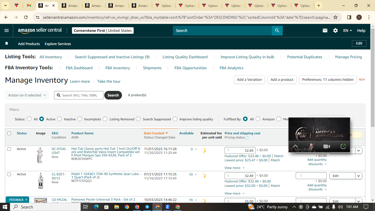The height and width of the screenshot is (211, 375).
Task: Open the Seller Central hamburger menu
Action: pyautogui.click(x=7, y=30)
